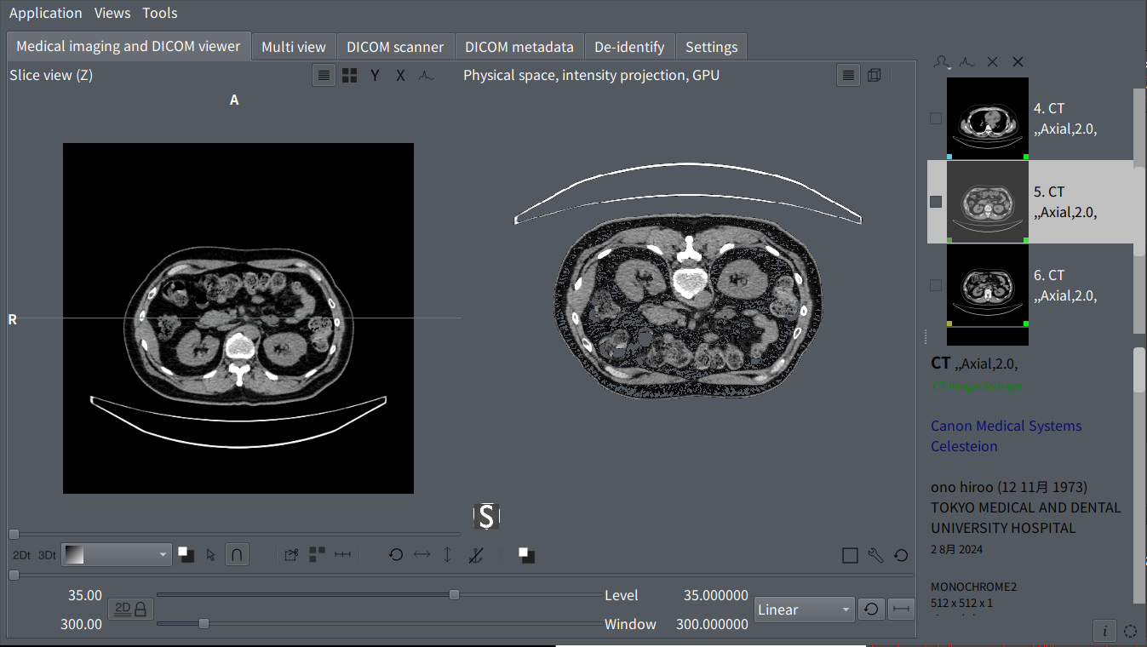
Task: Switch slice view to Y axis
Action: point(375,75)
